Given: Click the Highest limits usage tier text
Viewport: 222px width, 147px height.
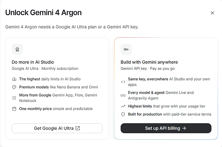Looking at the screenshot, I should 167,106.
